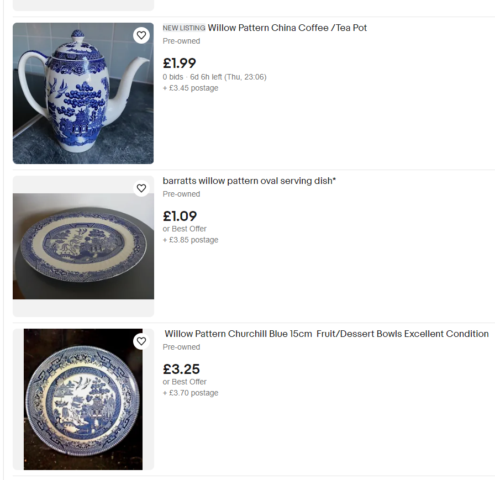Click the £1.99 teapot price
This screenshot has width=495, height=480.
click(180, 64)
